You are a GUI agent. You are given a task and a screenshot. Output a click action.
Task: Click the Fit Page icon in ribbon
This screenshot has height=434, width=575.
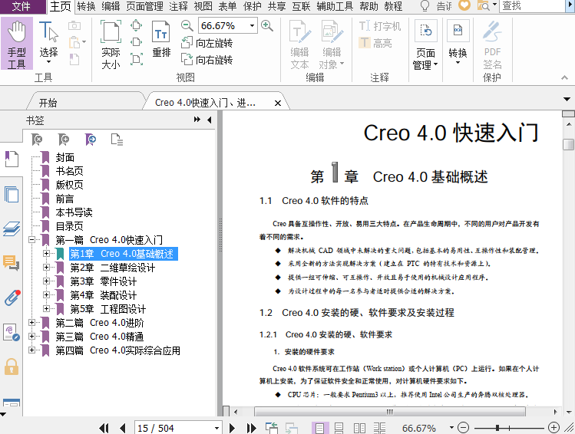(x=137, y=25)
